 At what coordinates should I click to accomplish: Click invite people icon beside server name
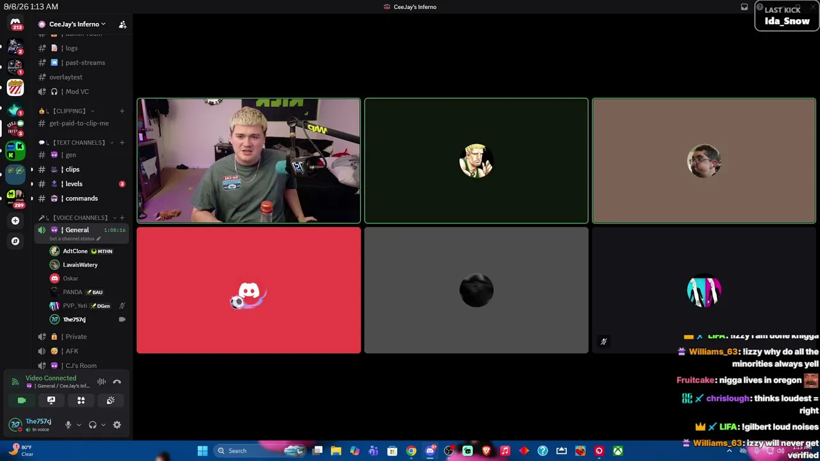(x=122, y=24)
